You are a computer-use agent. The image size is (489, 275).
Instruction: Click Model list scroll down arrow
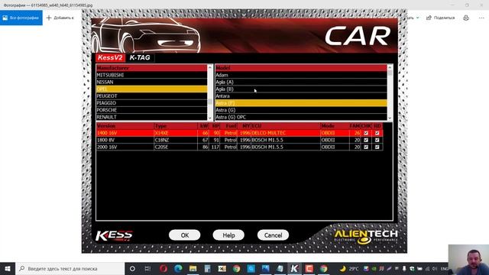[390, 118]
